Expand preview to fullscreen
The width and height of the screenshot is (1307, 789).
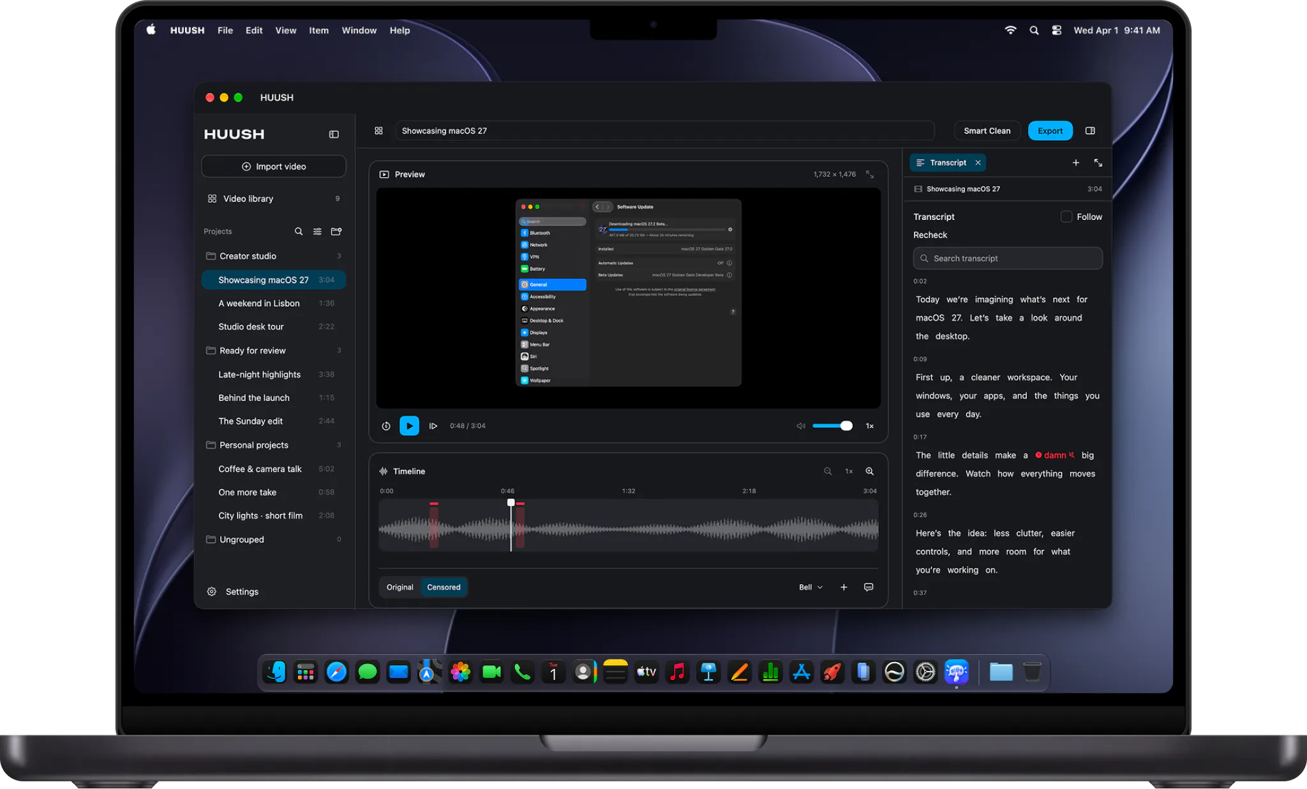pyautogui.click(x=870, y=174)
